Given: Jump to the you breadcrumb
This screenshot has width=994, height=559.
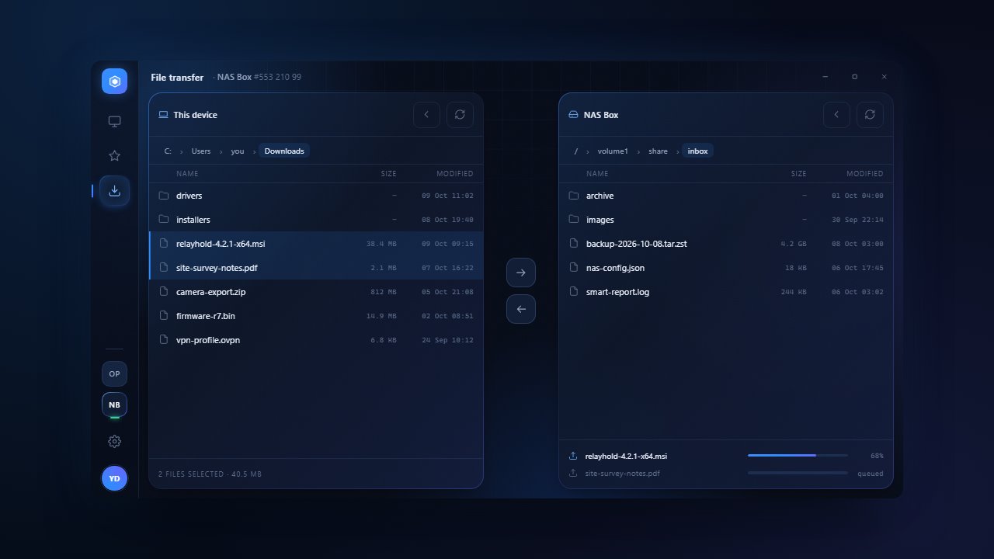Looking at the screenshot, I should pos(238,151).
